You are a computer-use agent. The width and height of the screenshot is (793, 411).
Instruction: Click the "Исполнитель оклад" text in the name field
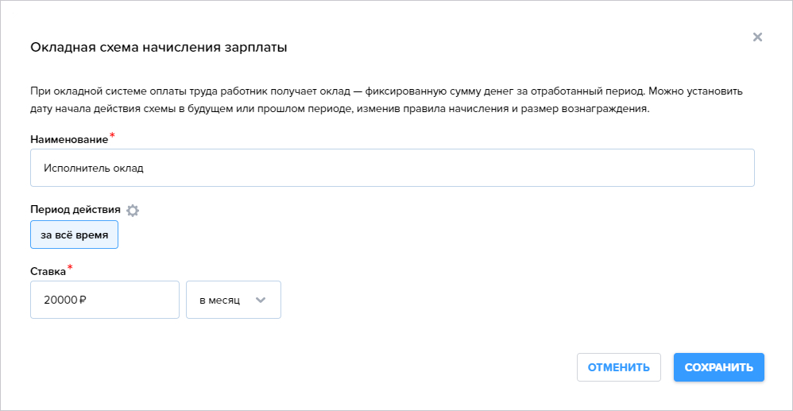[x=94, y=169]
